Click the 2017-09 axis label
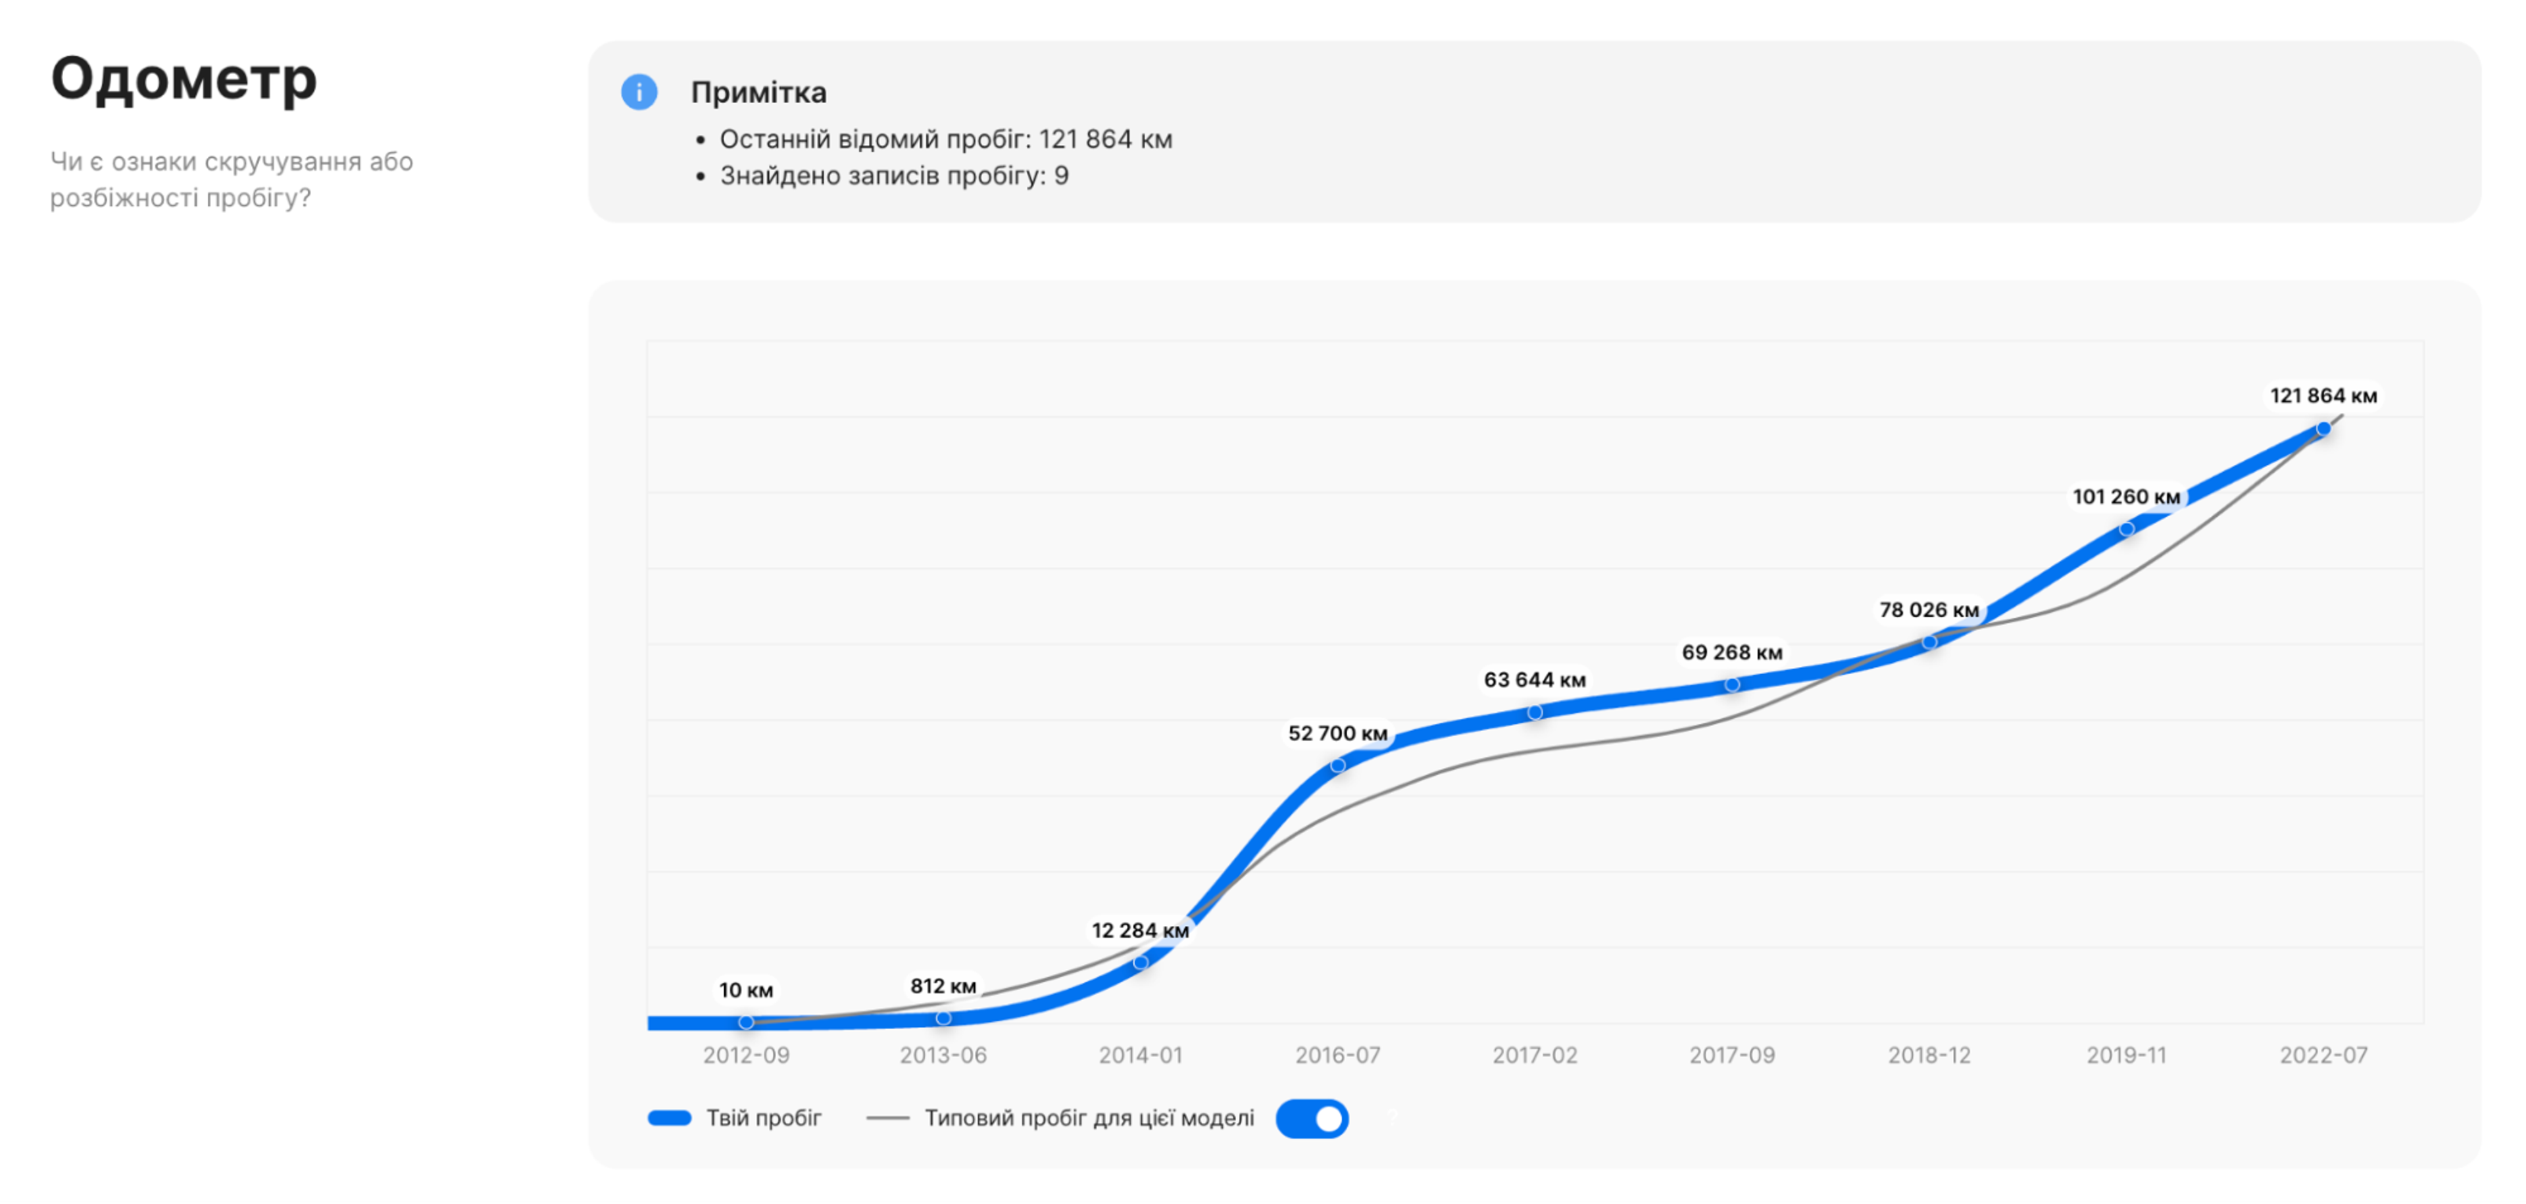2526x1204 pixels. click(x=1733, y=1056)
